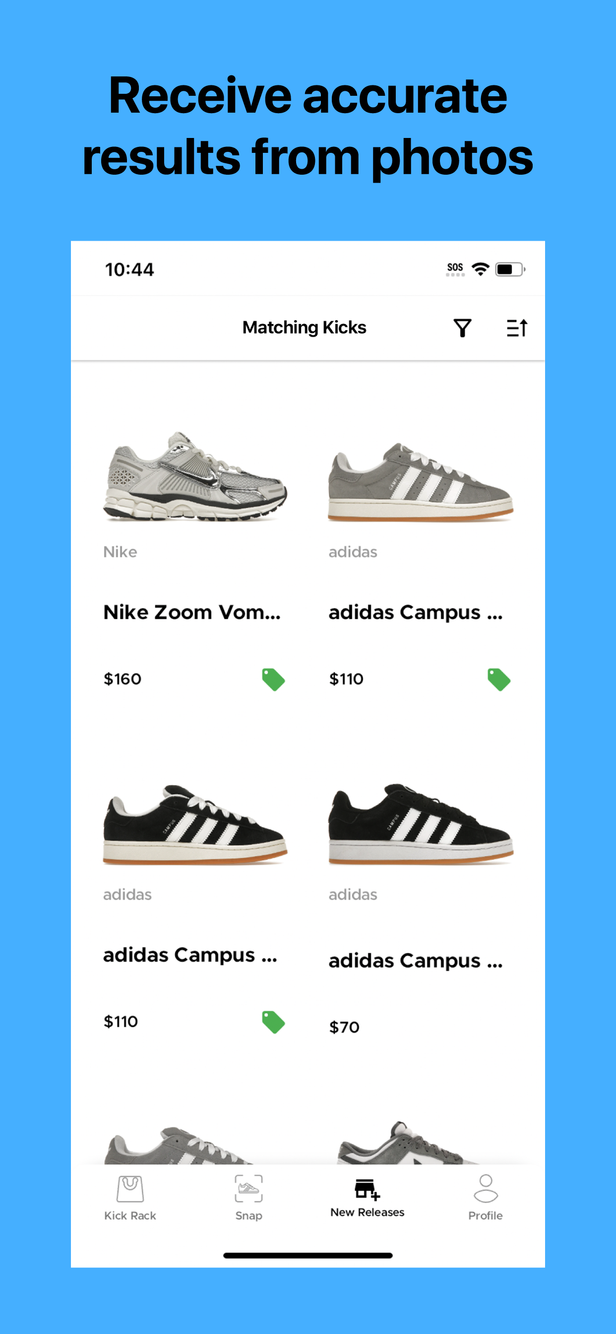Open grey adidas Campus shoe image

pyautogui.click(x=420, y=481)
